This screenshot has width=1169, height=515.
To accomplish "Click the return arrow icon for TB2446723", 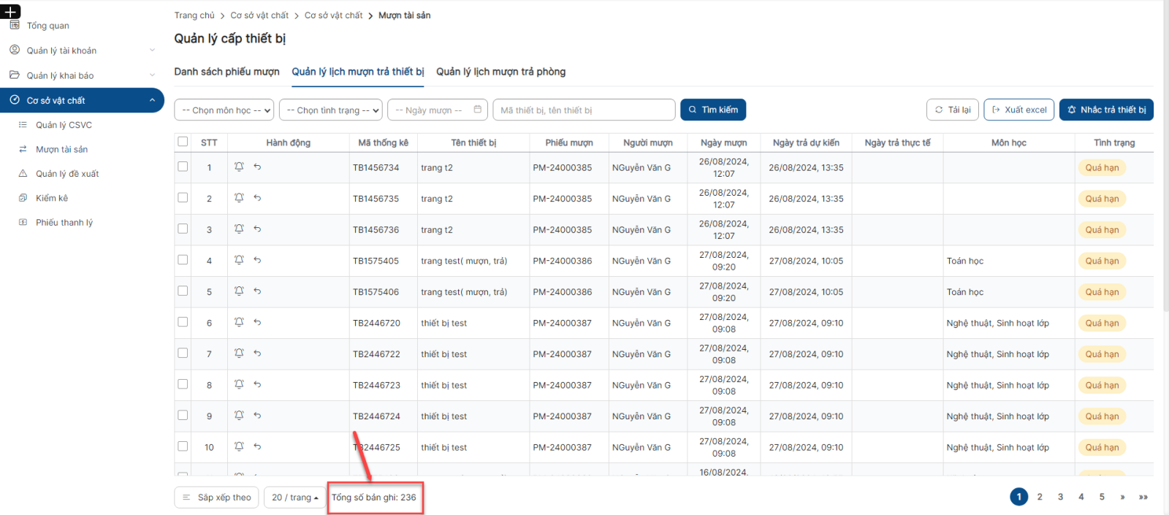I will tap(257, 384).
